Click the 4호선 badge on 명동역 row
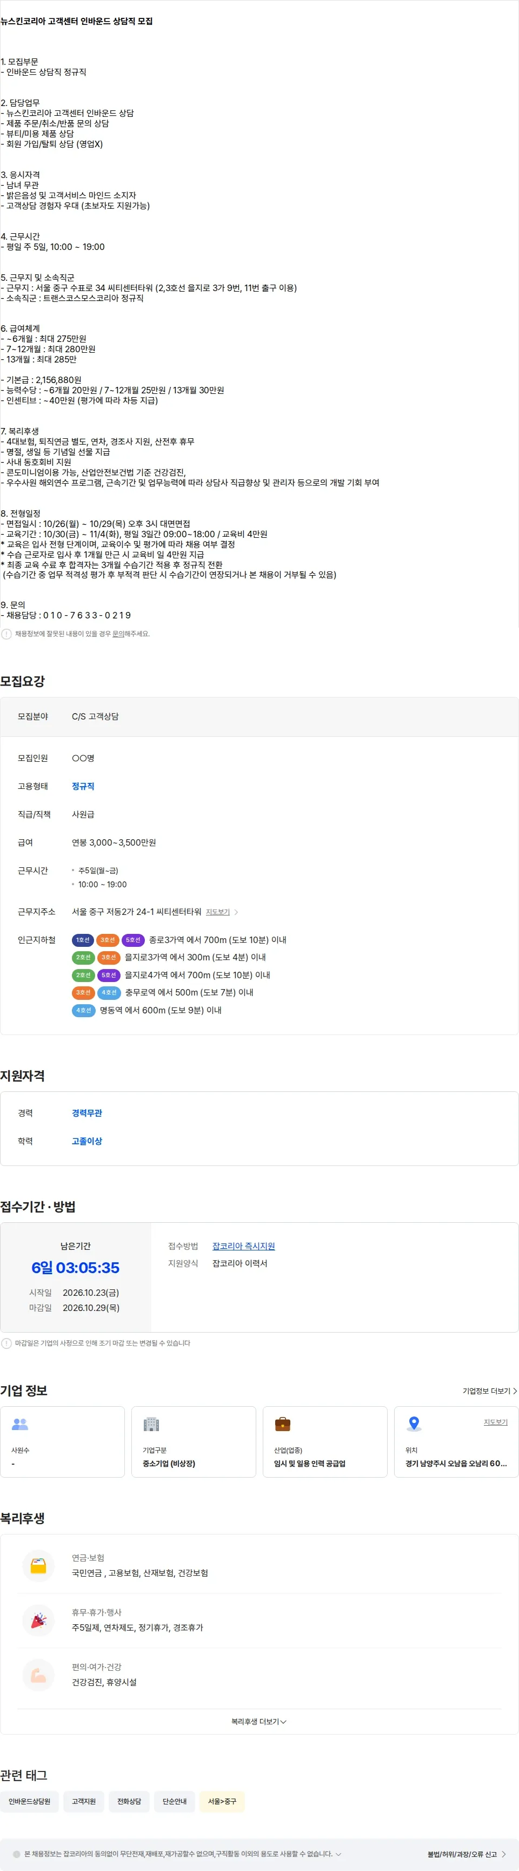The image size is (519, 1871). [83, 1010]
